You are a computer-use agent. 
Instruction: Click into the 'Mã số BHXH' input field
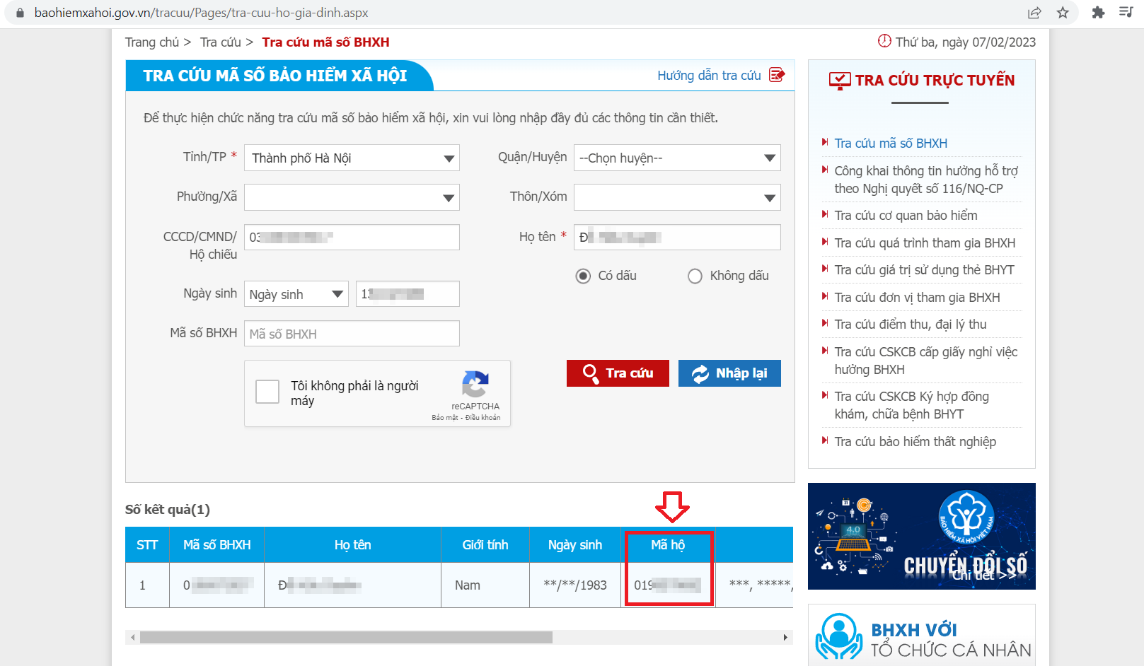point(352,334)
